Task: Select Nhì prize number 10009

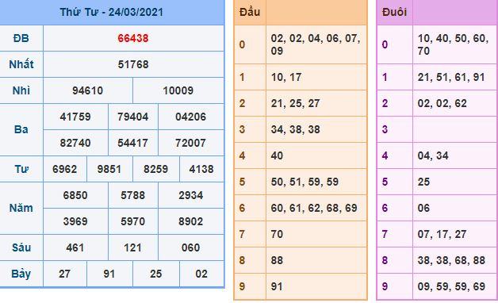Action: click(178, 90)
